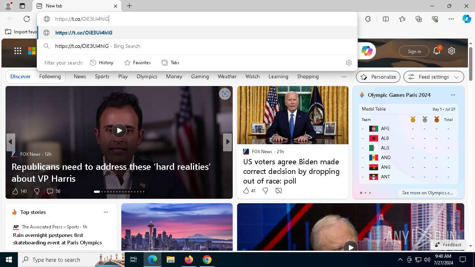This screenshot has height=267, width=475.
Task: Show more feed categories ellipsis
Action: (344, 77)
